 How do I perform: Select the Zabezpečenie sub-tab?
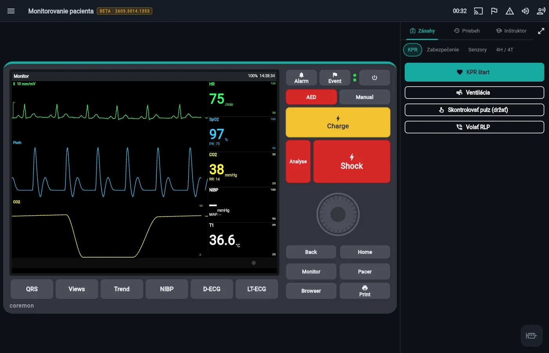point(443,50)
